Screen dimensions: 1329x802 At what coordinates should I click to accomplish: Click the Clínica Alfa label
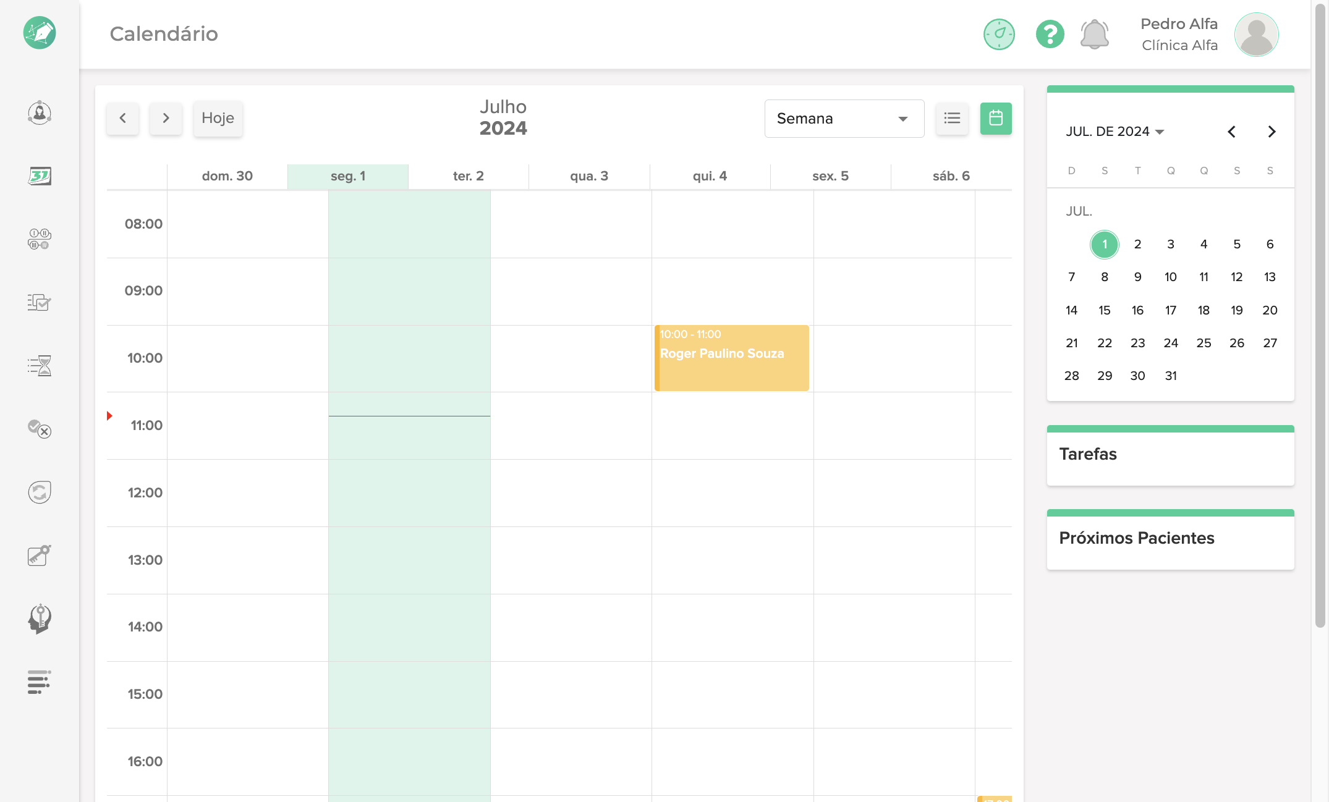[1179, 45]
